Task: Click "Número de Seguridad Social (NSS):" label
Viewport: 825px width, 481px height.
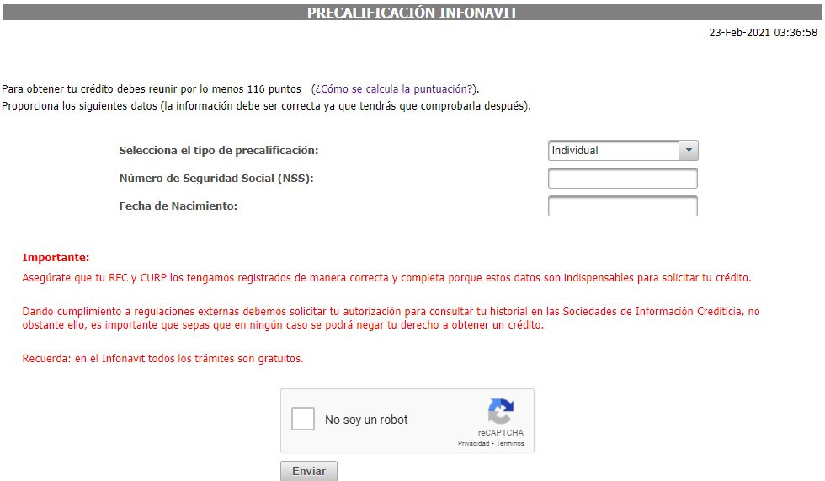Action: coord(216,179)
